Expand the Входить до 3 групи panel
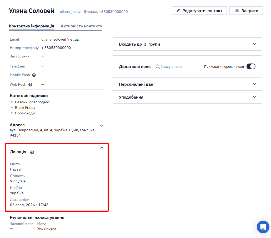271x238 pixels. pyautogui.click(x=187, y=44)
